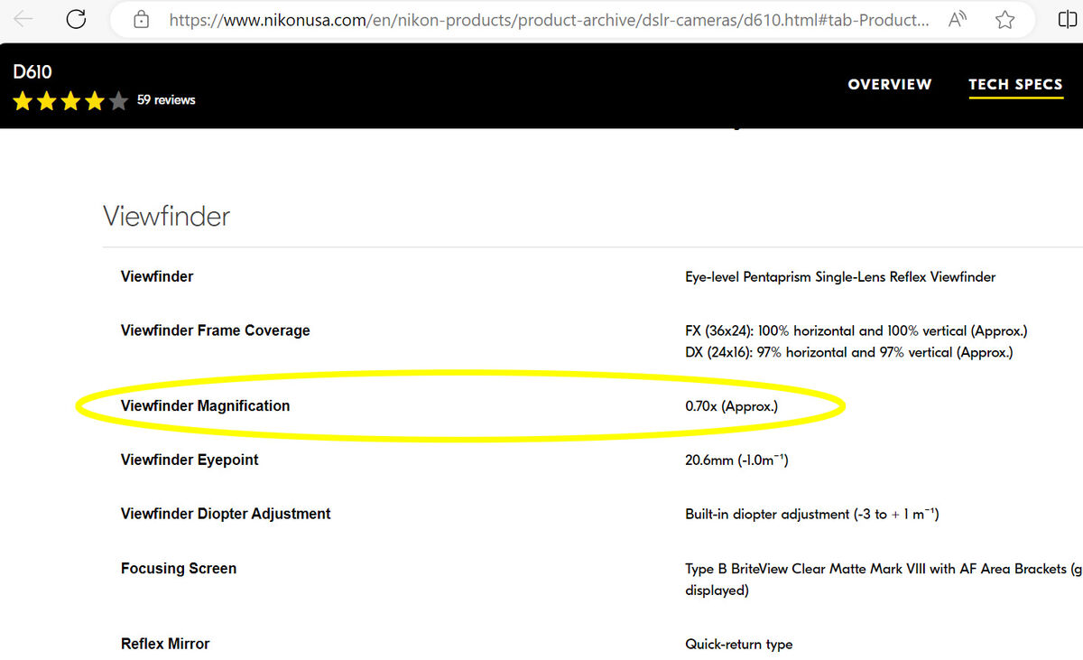Viewport: 1083px width, 660px height.
Task: Open the Read aloud icon in address bar
Action: pyautogui.click(x=958, y=19)
